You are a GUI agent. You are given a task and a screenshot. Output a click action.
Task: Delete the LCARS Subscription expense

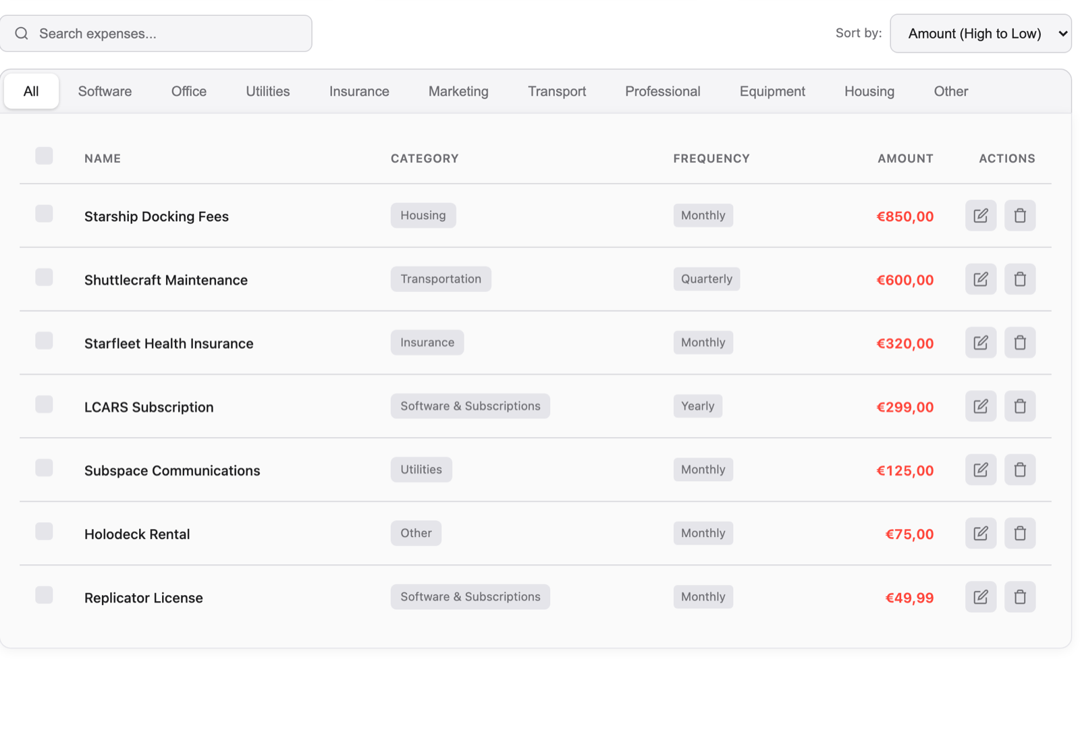coord(1019,406)
